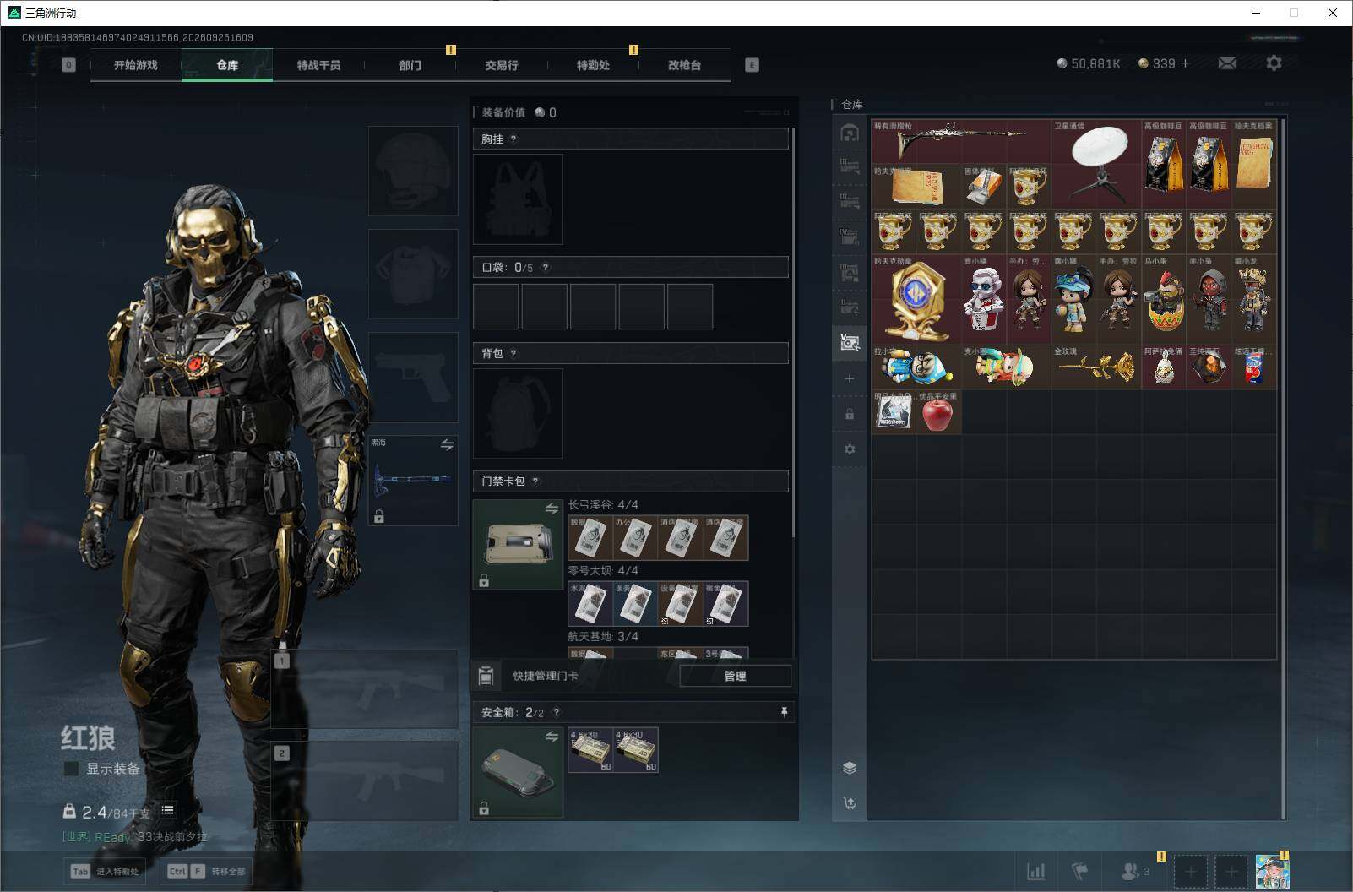Select the 稀有滑膛枪 rifle item

[961, 142]
